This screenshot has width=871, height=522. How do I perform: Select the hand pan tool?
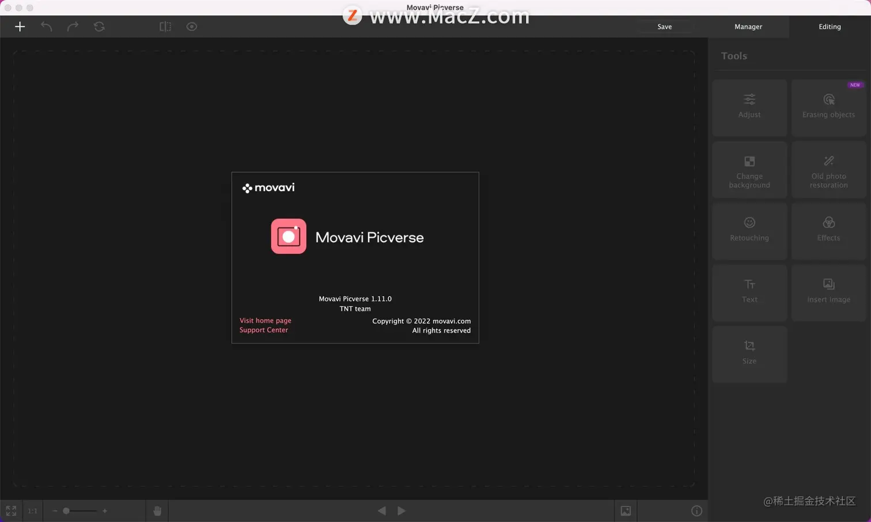(157, 510)
